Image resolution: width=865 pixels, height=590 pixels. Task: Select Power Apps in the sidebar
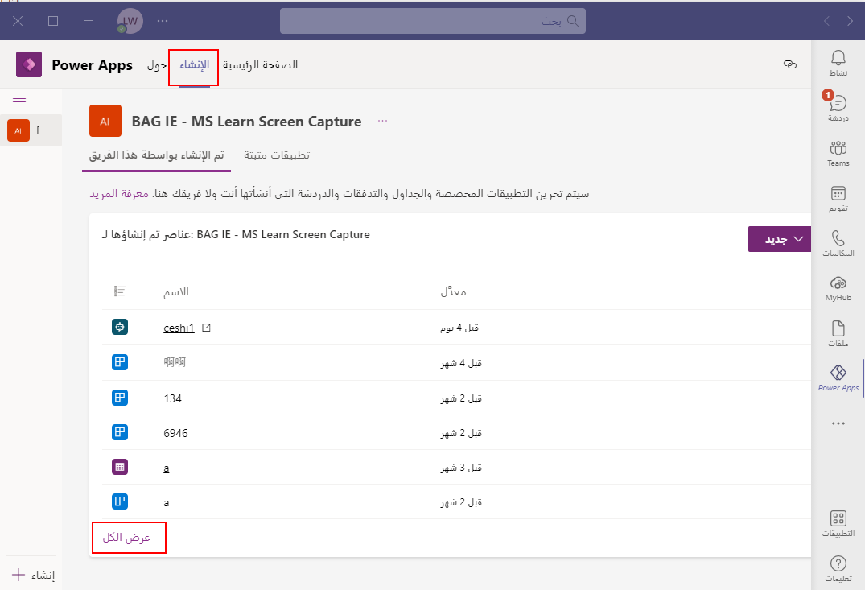838,378
